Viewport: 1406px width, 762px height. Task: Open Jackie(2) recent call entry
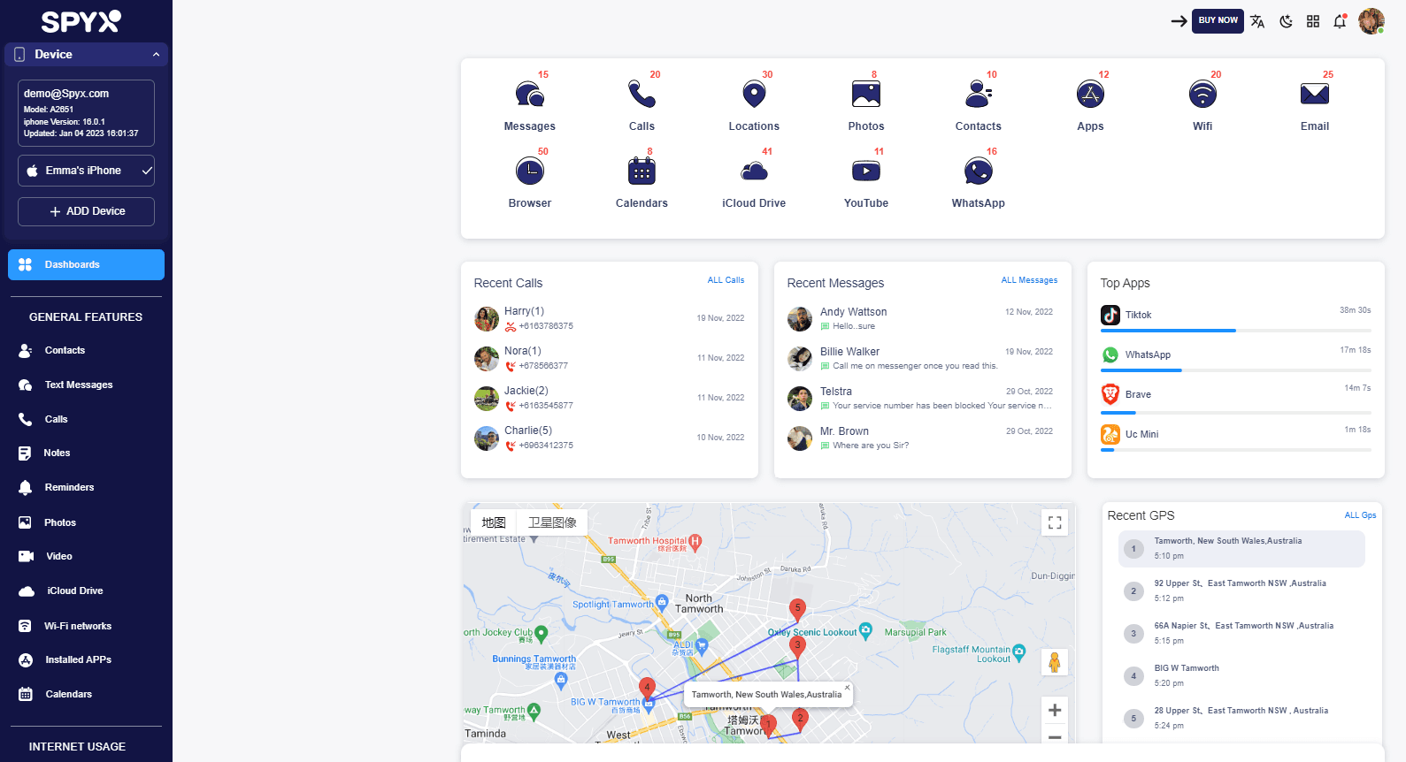pyautogui.click(x=609, y=398)
